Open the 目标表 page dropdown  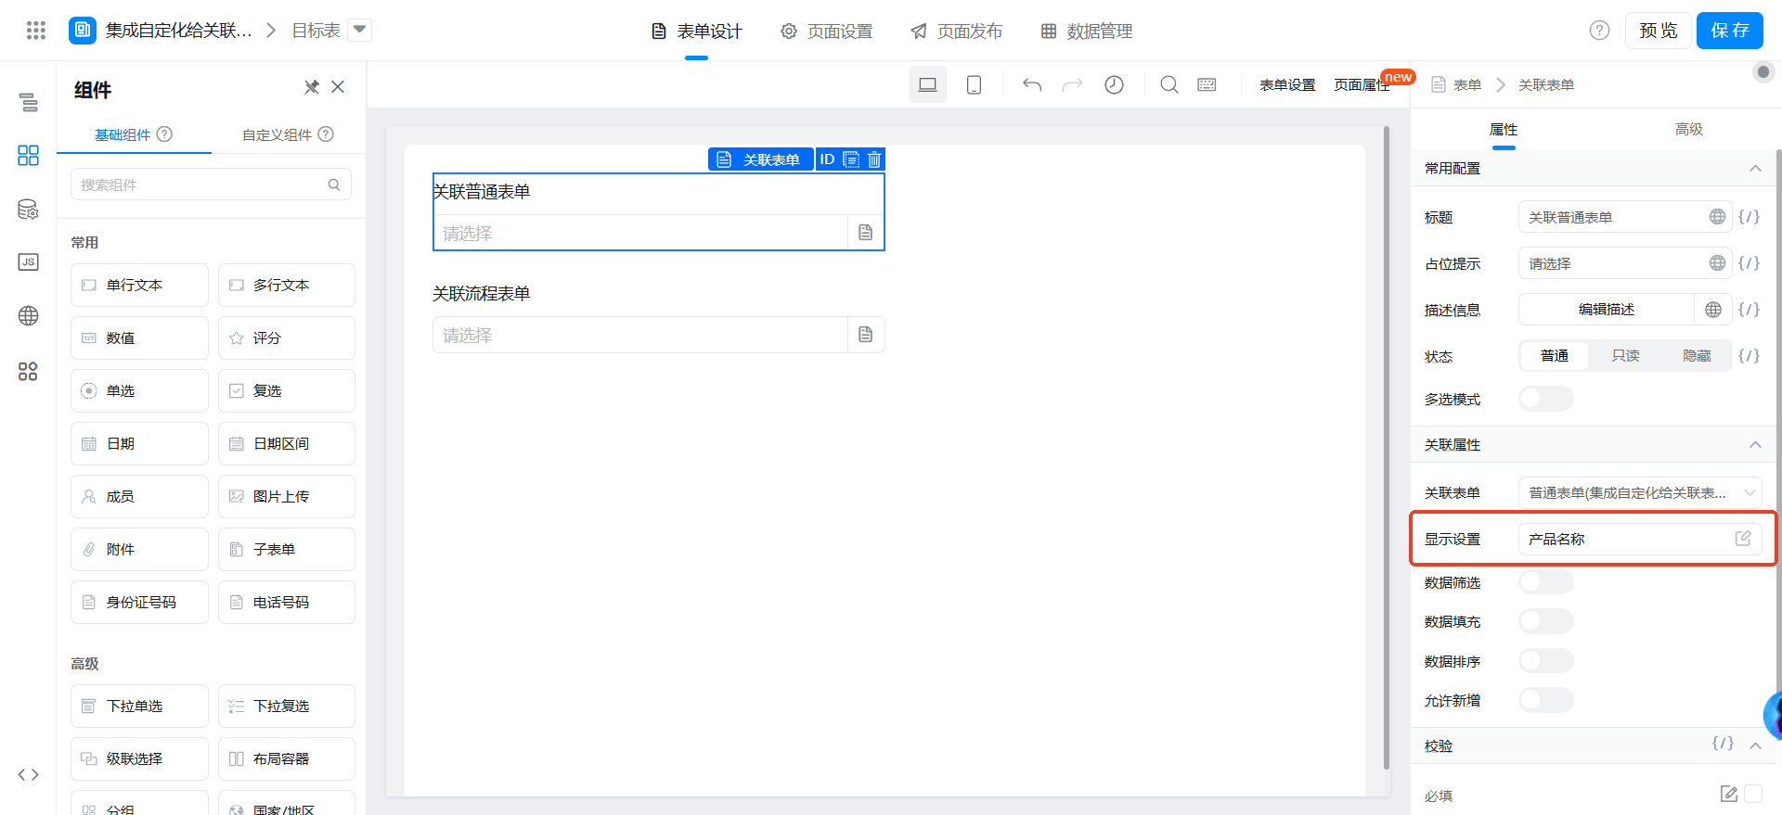[x=360, y=31]
